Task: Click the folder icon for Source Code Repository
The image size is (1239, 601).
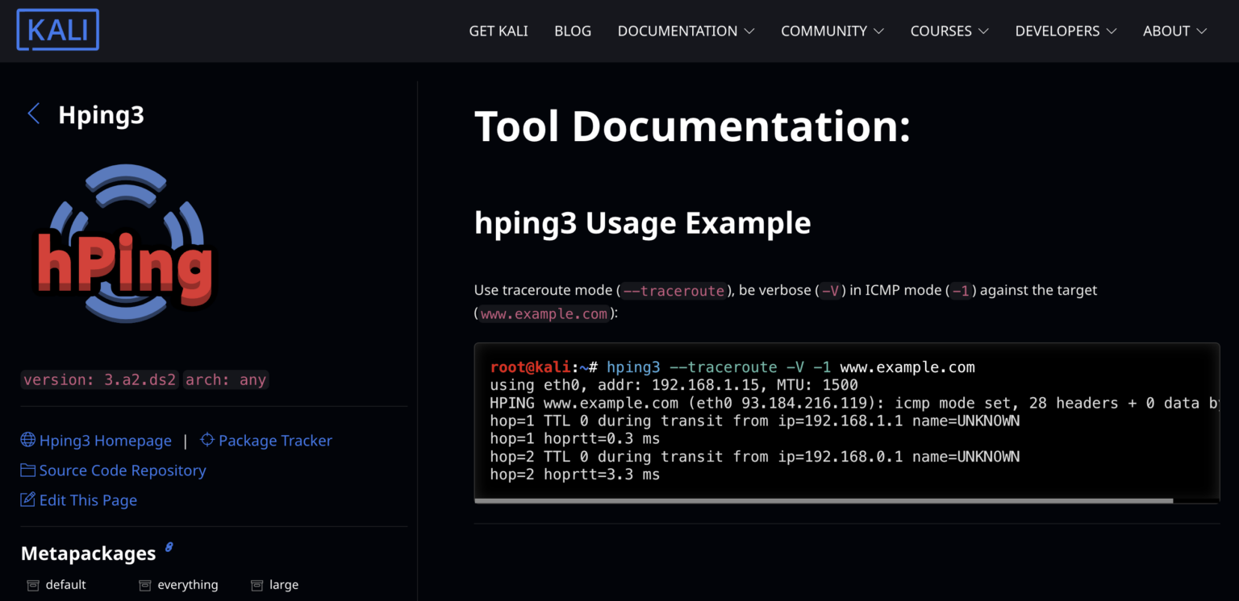Action: point(27,470)
